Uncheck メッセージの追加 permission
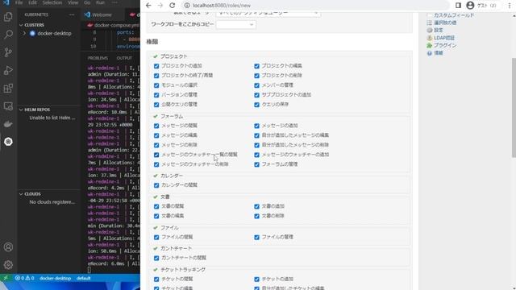The width and height of the screenshot is (516, 290). pos(256,126)
